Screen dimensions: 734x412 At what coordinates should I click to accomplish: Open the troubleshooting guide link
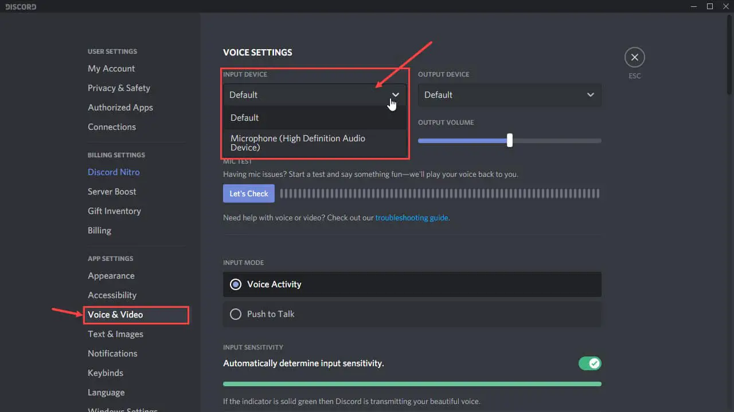click(x=412, y=218)
